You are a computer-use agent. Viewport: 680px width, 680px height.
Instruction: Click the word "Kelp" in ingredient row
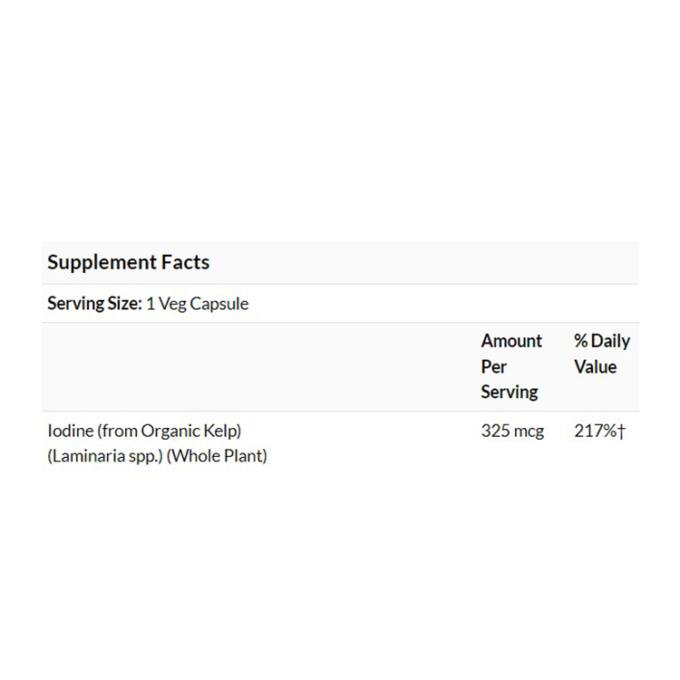[222, 432]
